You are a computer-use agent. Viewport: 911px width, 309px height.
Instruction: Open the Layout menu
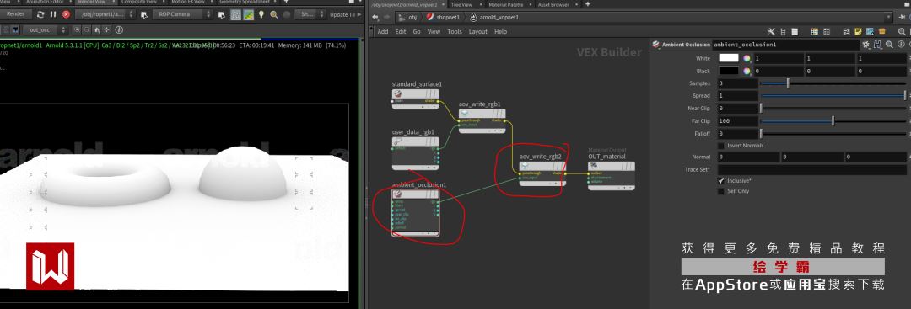[x=478, y=32]
